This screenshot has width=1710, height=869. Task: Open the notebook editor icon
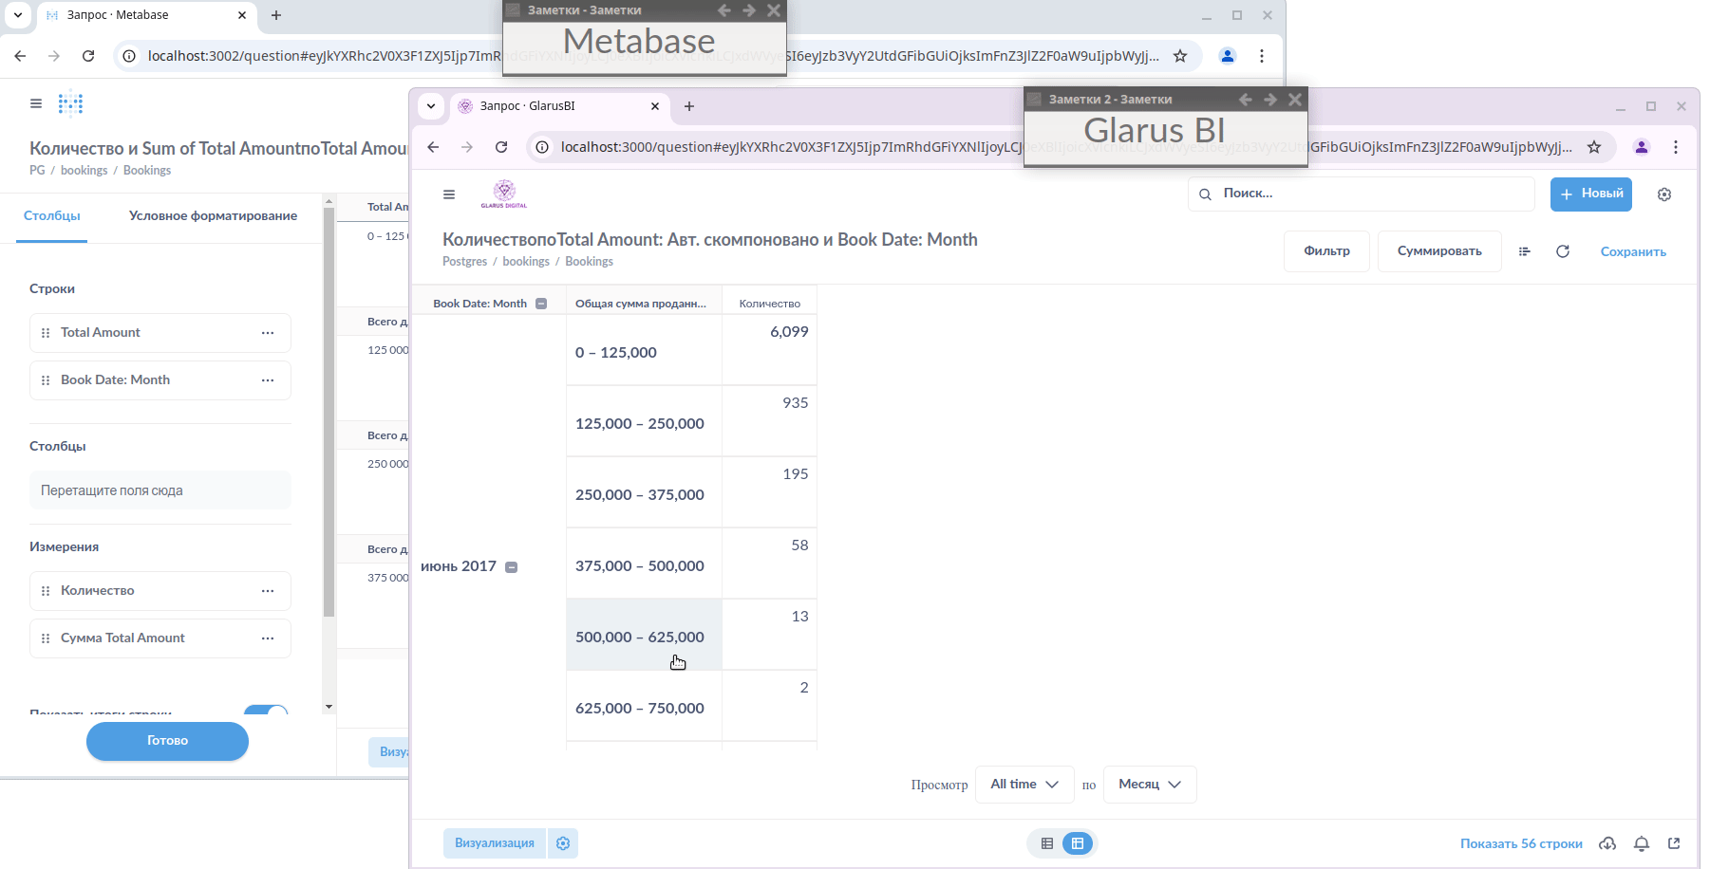pyautogui.click(x=1524, y=251)
